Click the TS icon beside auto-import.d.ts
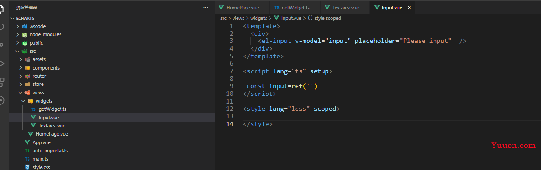Viewport: 541px width, 170px height. [x=27, y=151]
